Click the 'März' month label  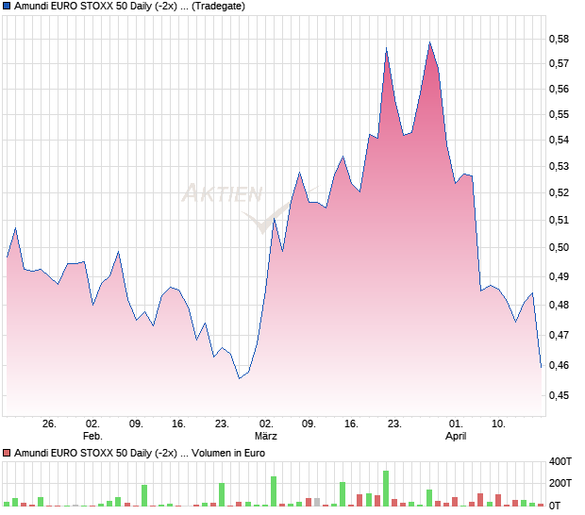[266, 436]
